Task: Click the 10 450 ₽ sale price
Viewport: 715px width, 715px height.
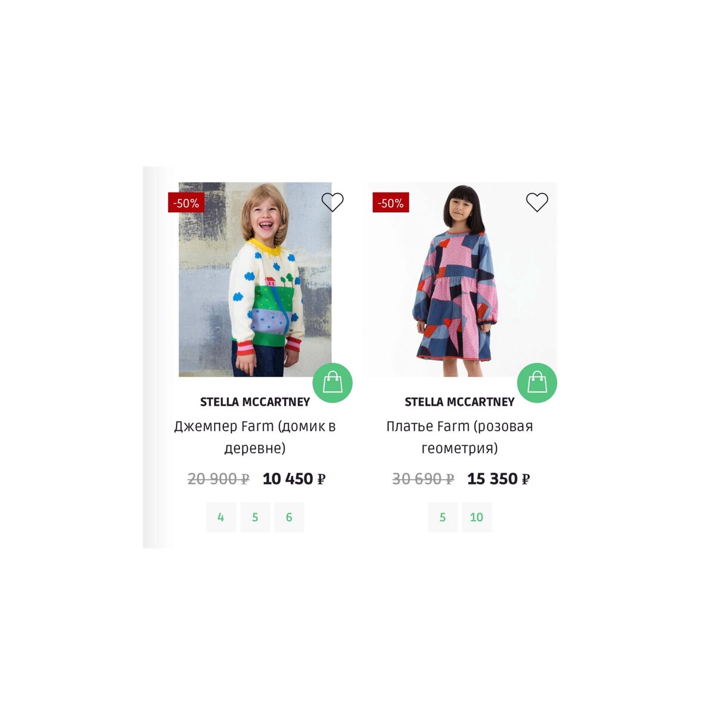Action: [294, 479]
